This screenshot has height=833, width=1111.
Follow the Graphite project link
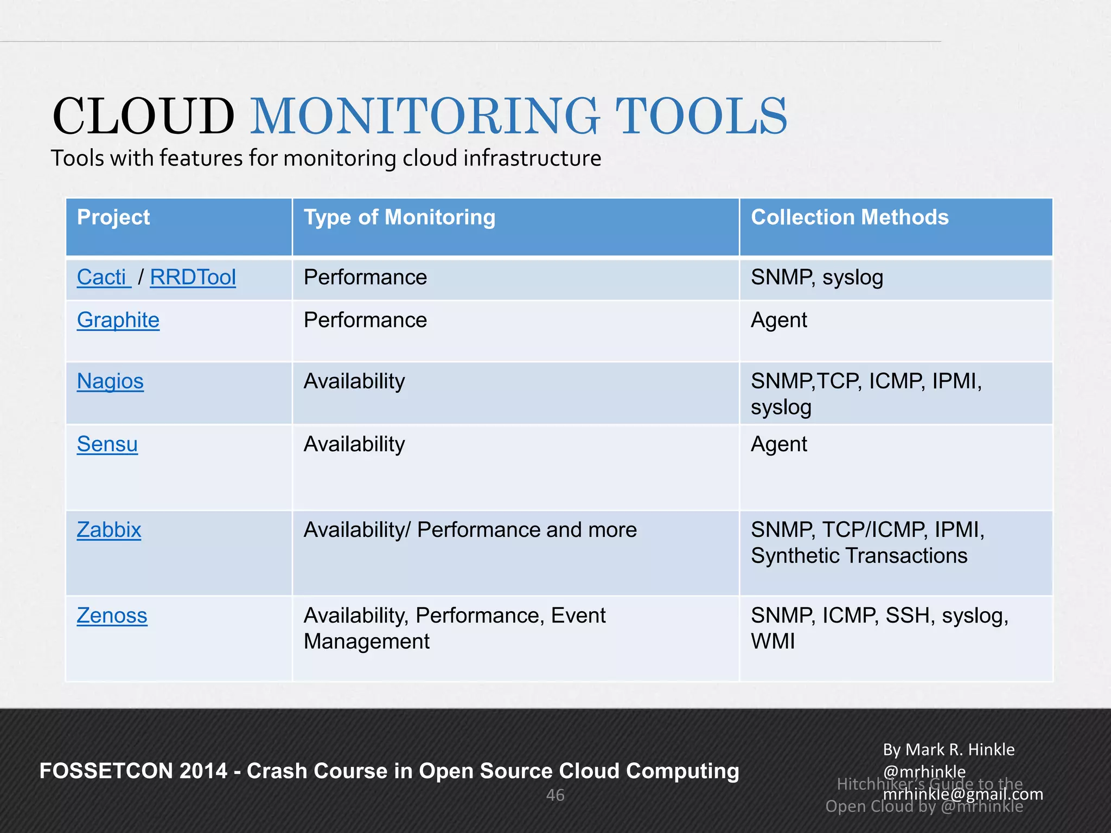click(x=118, y=320)
